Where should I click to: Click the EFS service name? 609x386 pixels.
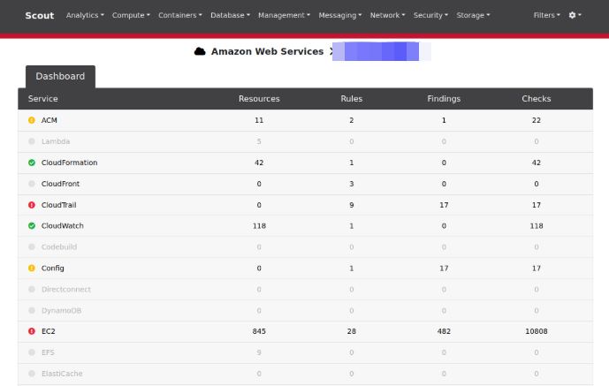pos(48,352)
